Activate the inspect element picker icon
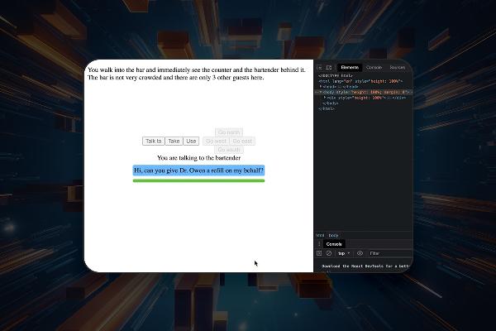The height and width of the screenshot is (331, 496). (x=319, y=68)
